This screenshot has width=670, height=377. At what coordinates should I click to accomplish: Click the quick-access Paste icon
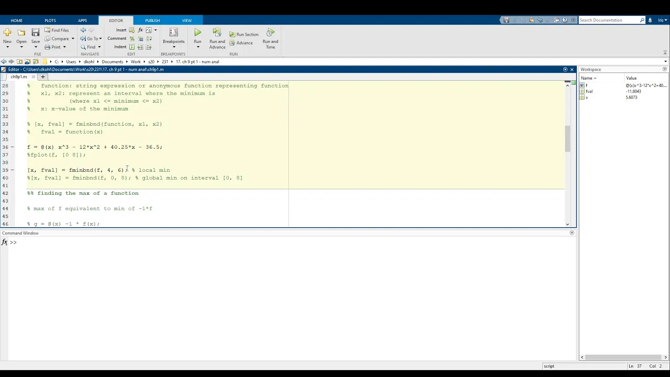tap(531, 20)
